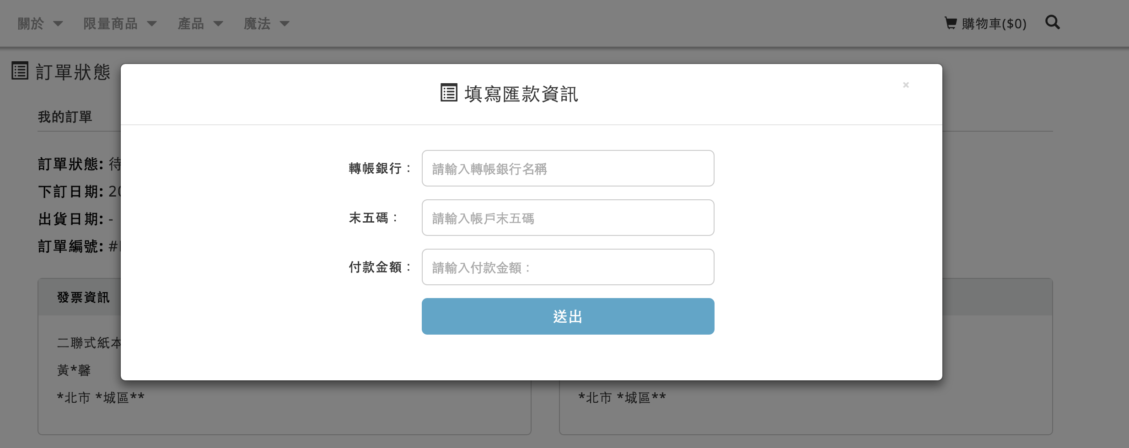Image resolution: width=1129 pixels, height=448 pixels.
Task: Expand the 魔法 dropdown arrow
Action: [285, 24]
